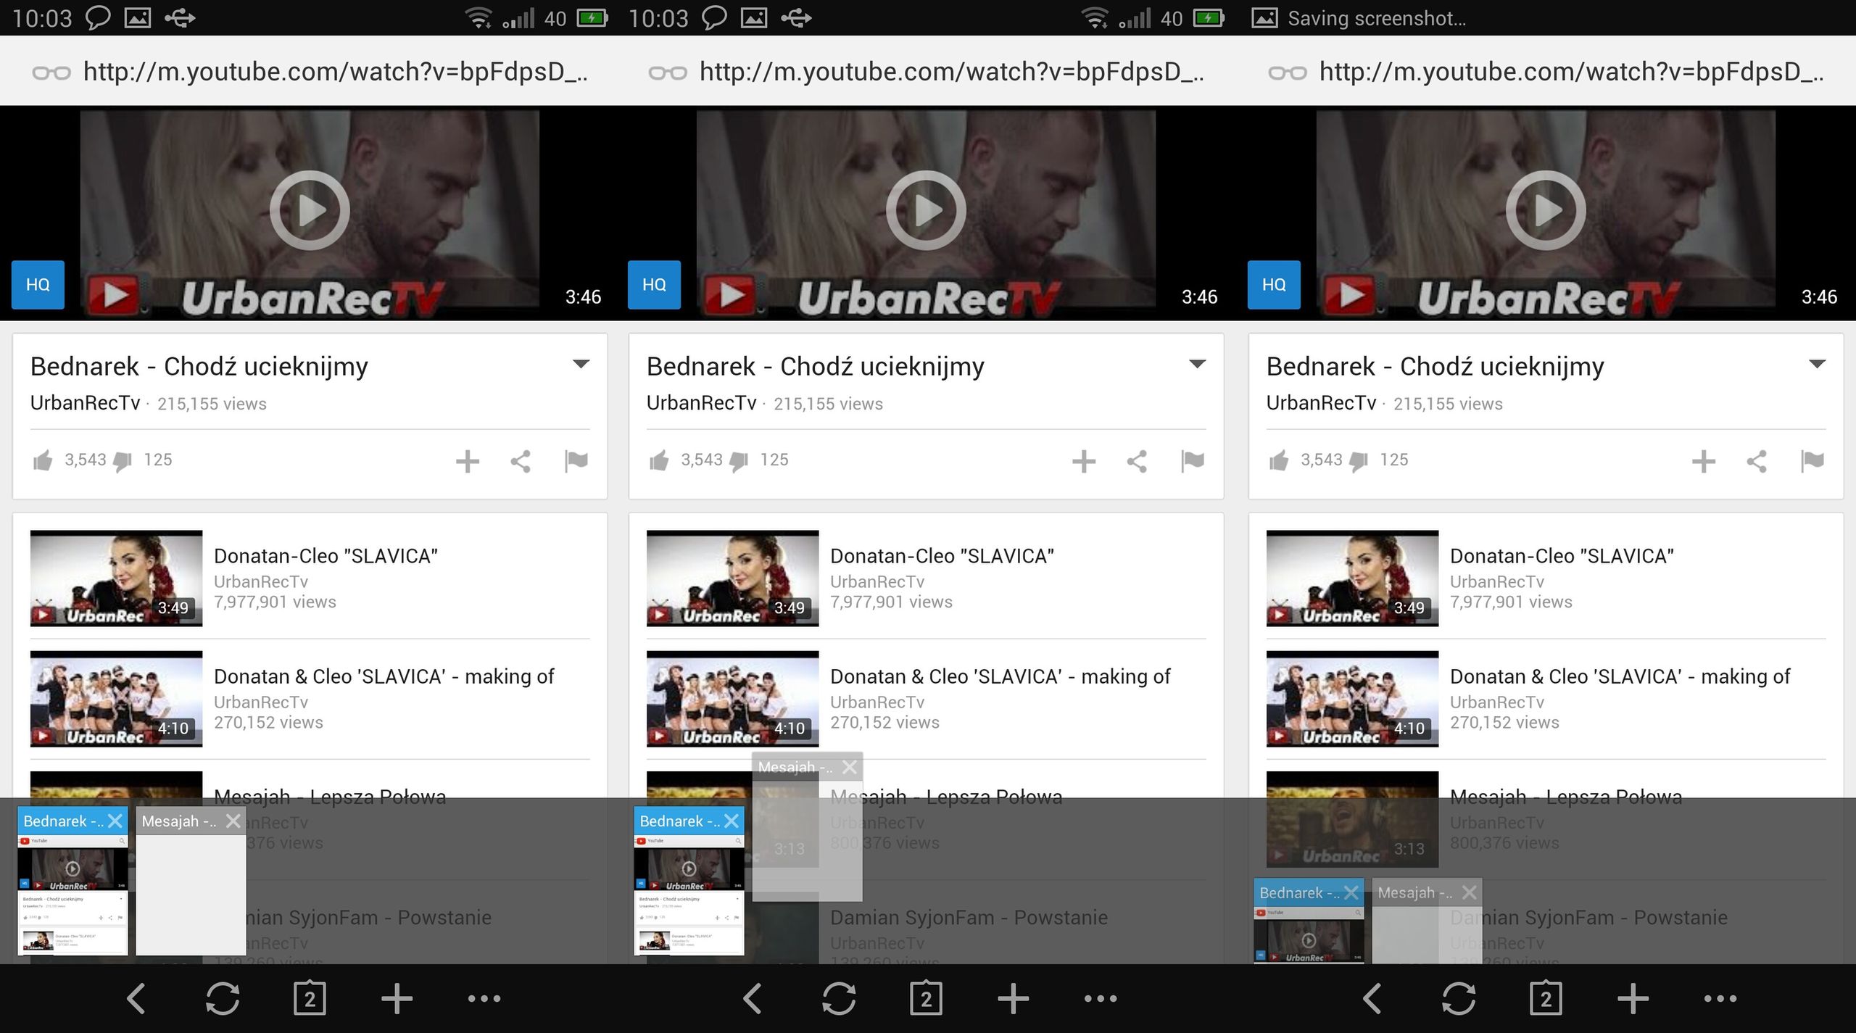This screenshot has height=1033, width=1856.
Task: Toggle the tab switcher '2' button, rightmost screenshot
Action: (x=1546, y=998)
